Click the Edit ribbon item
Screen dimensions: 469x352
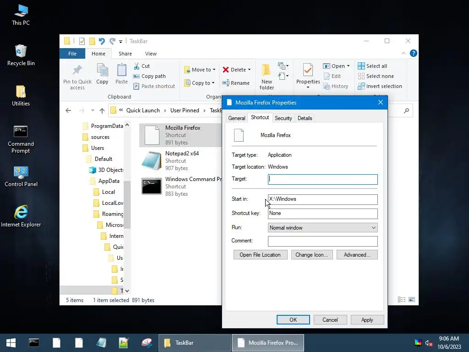pyautogui.click(x=332, y=76)
